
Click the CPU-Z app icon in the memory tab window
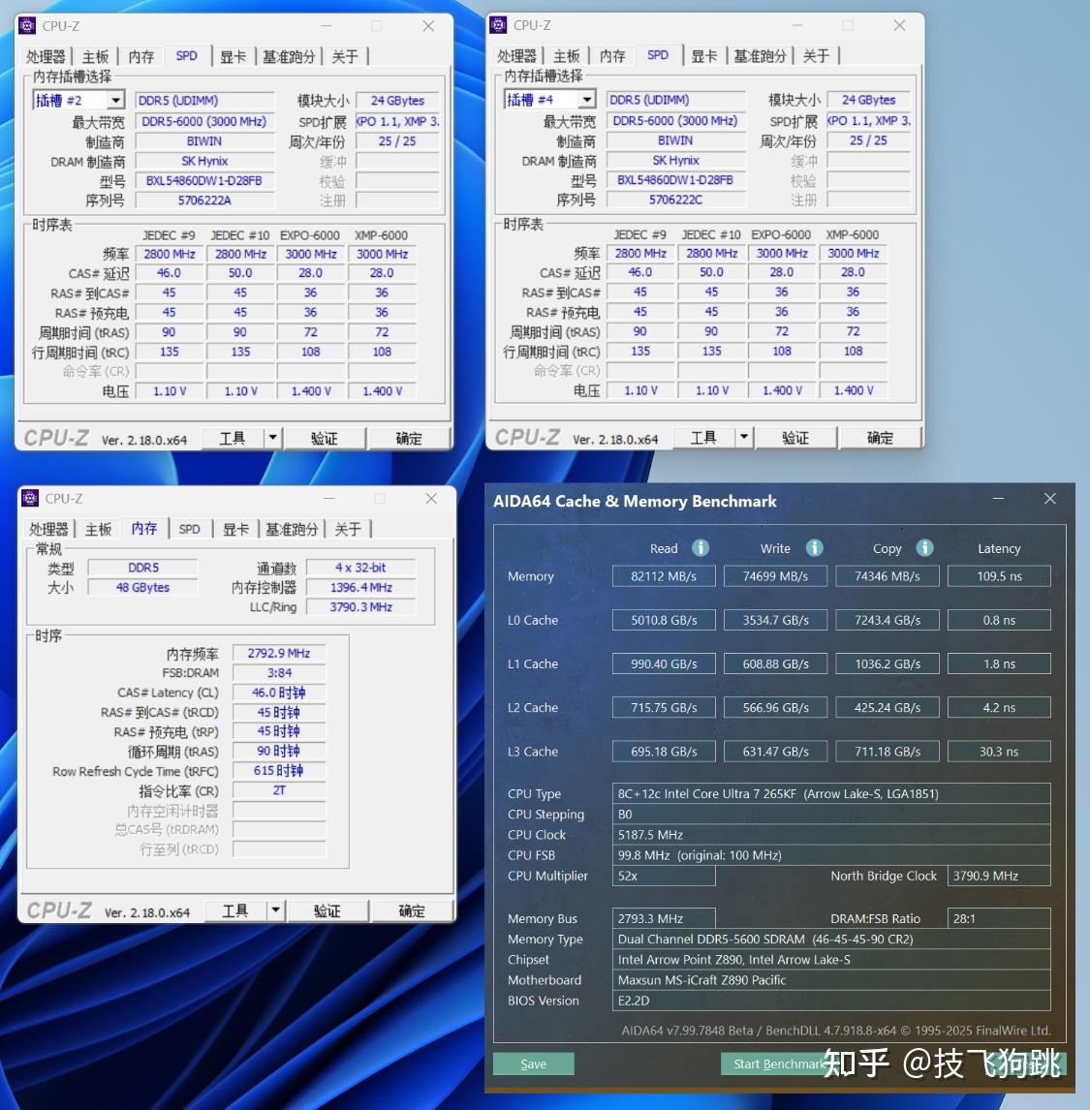coord(30,499)
